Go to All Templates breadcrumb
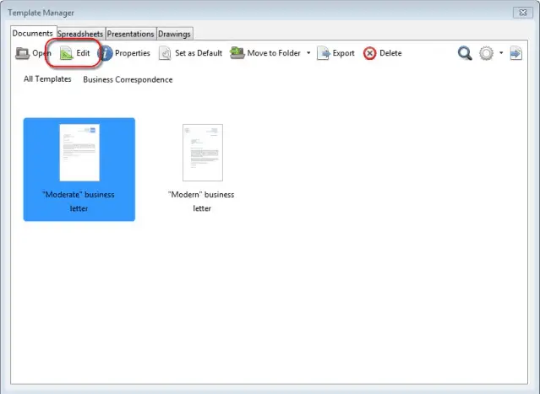Image resolution: width=540 pixels, height=394 pixels. (x=47, y=79)
